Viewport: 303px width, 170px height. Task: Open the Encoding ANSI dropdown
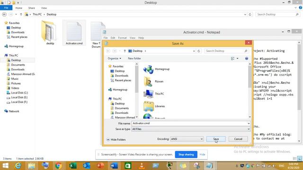187,139
